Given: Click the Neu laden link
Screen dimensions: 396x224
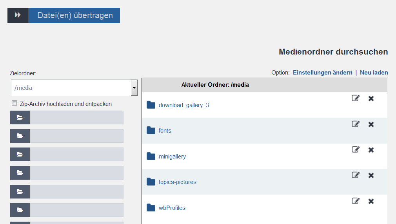Looking at the screenshot, I should 374,73.
